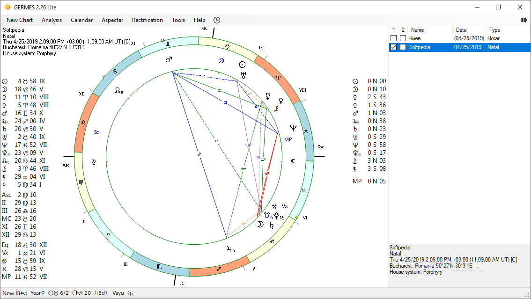Select the Киев chart row

point(460,38)
